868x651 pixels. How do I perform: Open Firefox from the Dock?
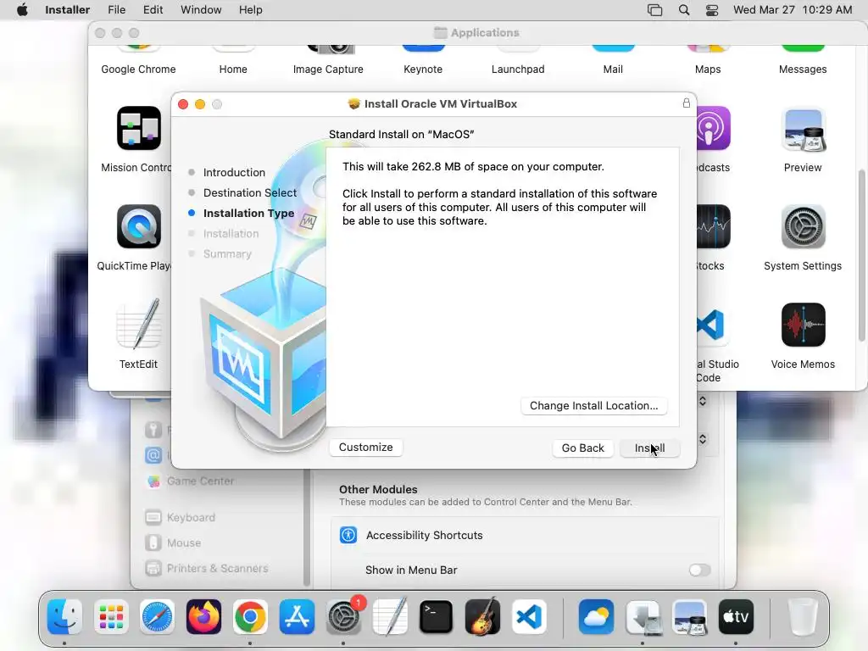pos(203,617)
